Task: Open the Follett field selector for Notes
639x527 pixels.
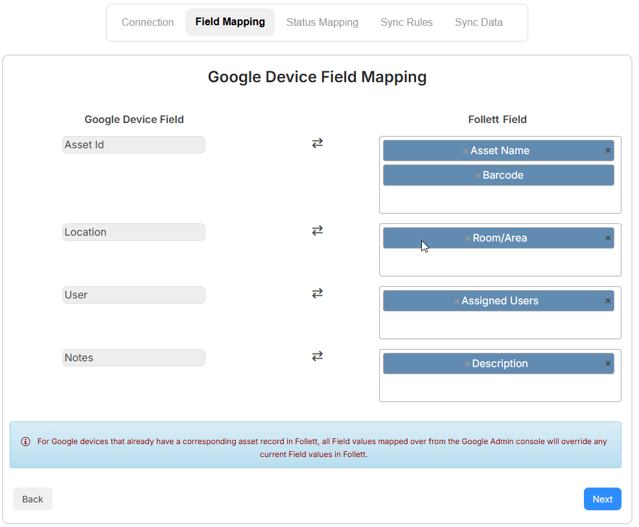Action: [499, 388]
